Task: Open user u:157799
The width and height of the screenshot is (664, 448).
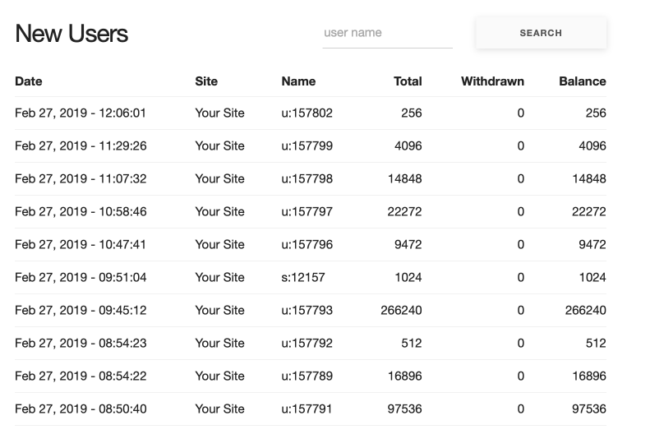Action: pos(307,146)
